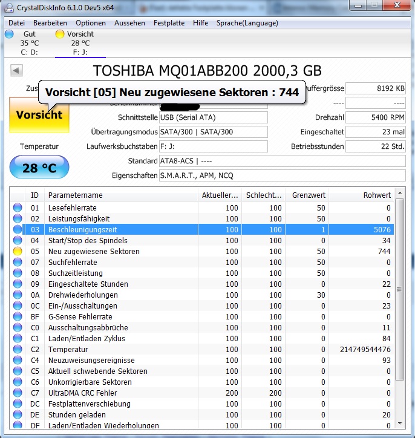Click status icon of Unkorrigierbare Sektoren row
Viewport: 415px width, 438px height.
click(18, 382)
